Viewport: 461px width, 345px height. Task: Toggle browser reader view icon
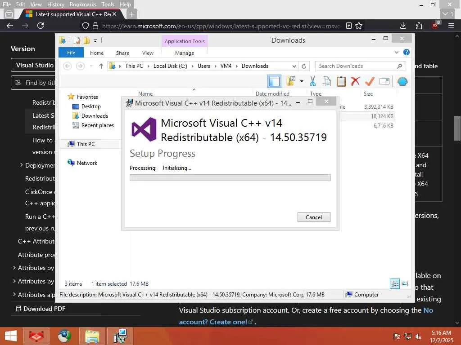tap(349, 26)
